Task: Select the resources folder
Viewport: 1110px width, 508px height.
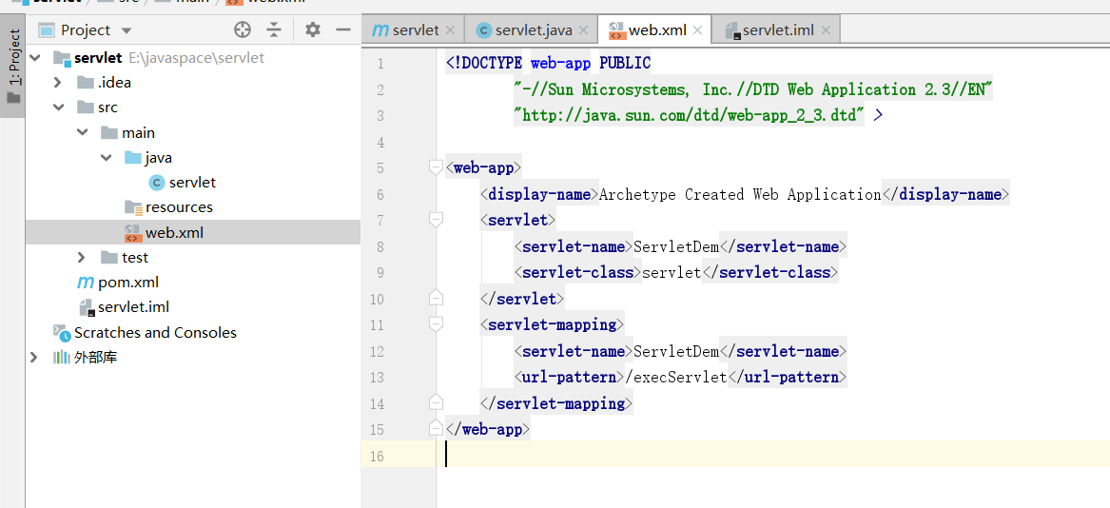Action: click(x=179, y=206)
